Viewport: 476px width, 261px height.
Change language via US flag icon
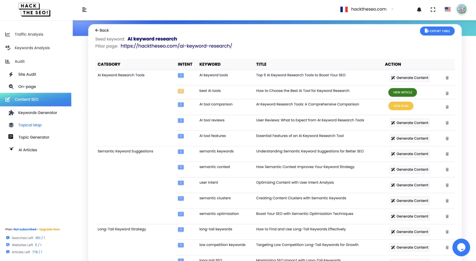[x=447, y=9]
